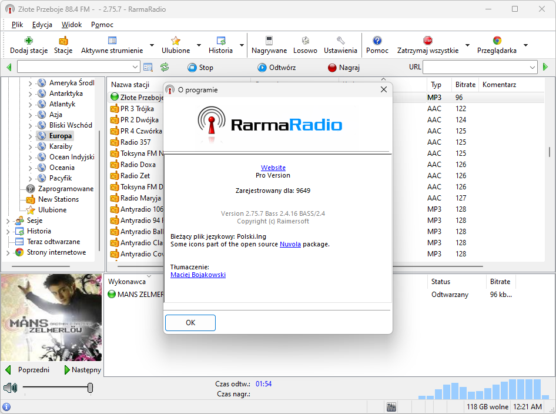
Task: Open the Website link in dialog
Action: [x=273, y=168]
